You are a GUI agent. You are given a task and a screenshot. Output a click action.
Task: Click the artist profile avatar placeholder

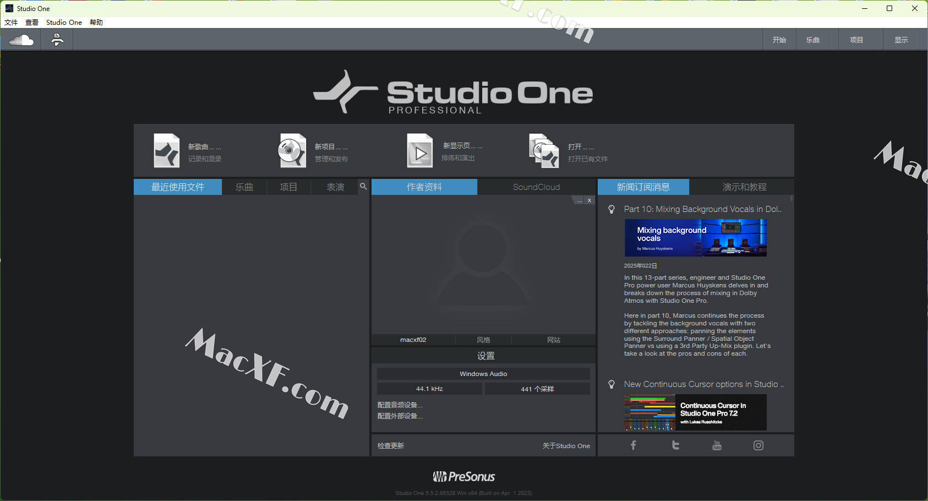[484, 263]
